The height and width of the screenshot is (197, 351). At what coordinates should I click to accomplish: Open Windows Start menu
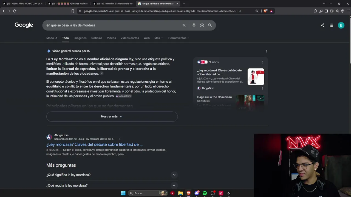coord(123,193)
